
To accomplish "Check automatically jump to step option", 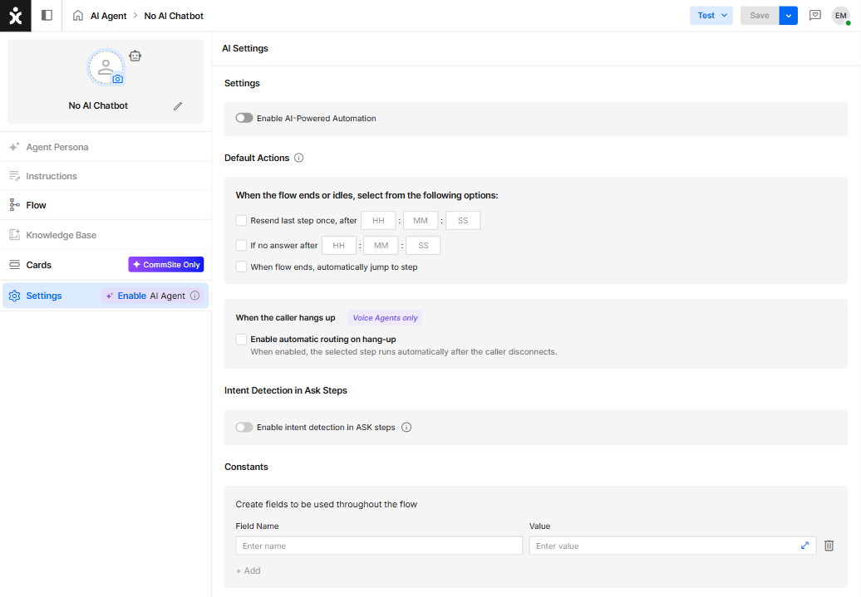I will point(241,267).
